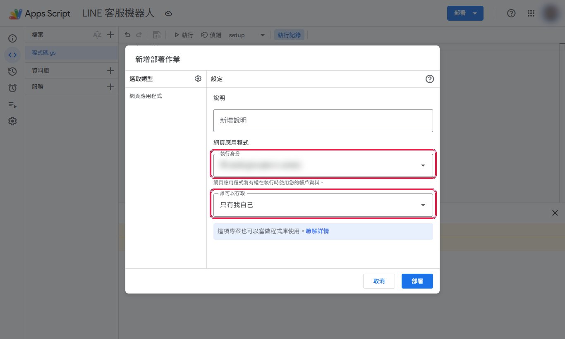Image resolution: width=565 pixels, height=339 pixels.
Task: Toggle the 執行記錄 execution log button
Action: 289,35
